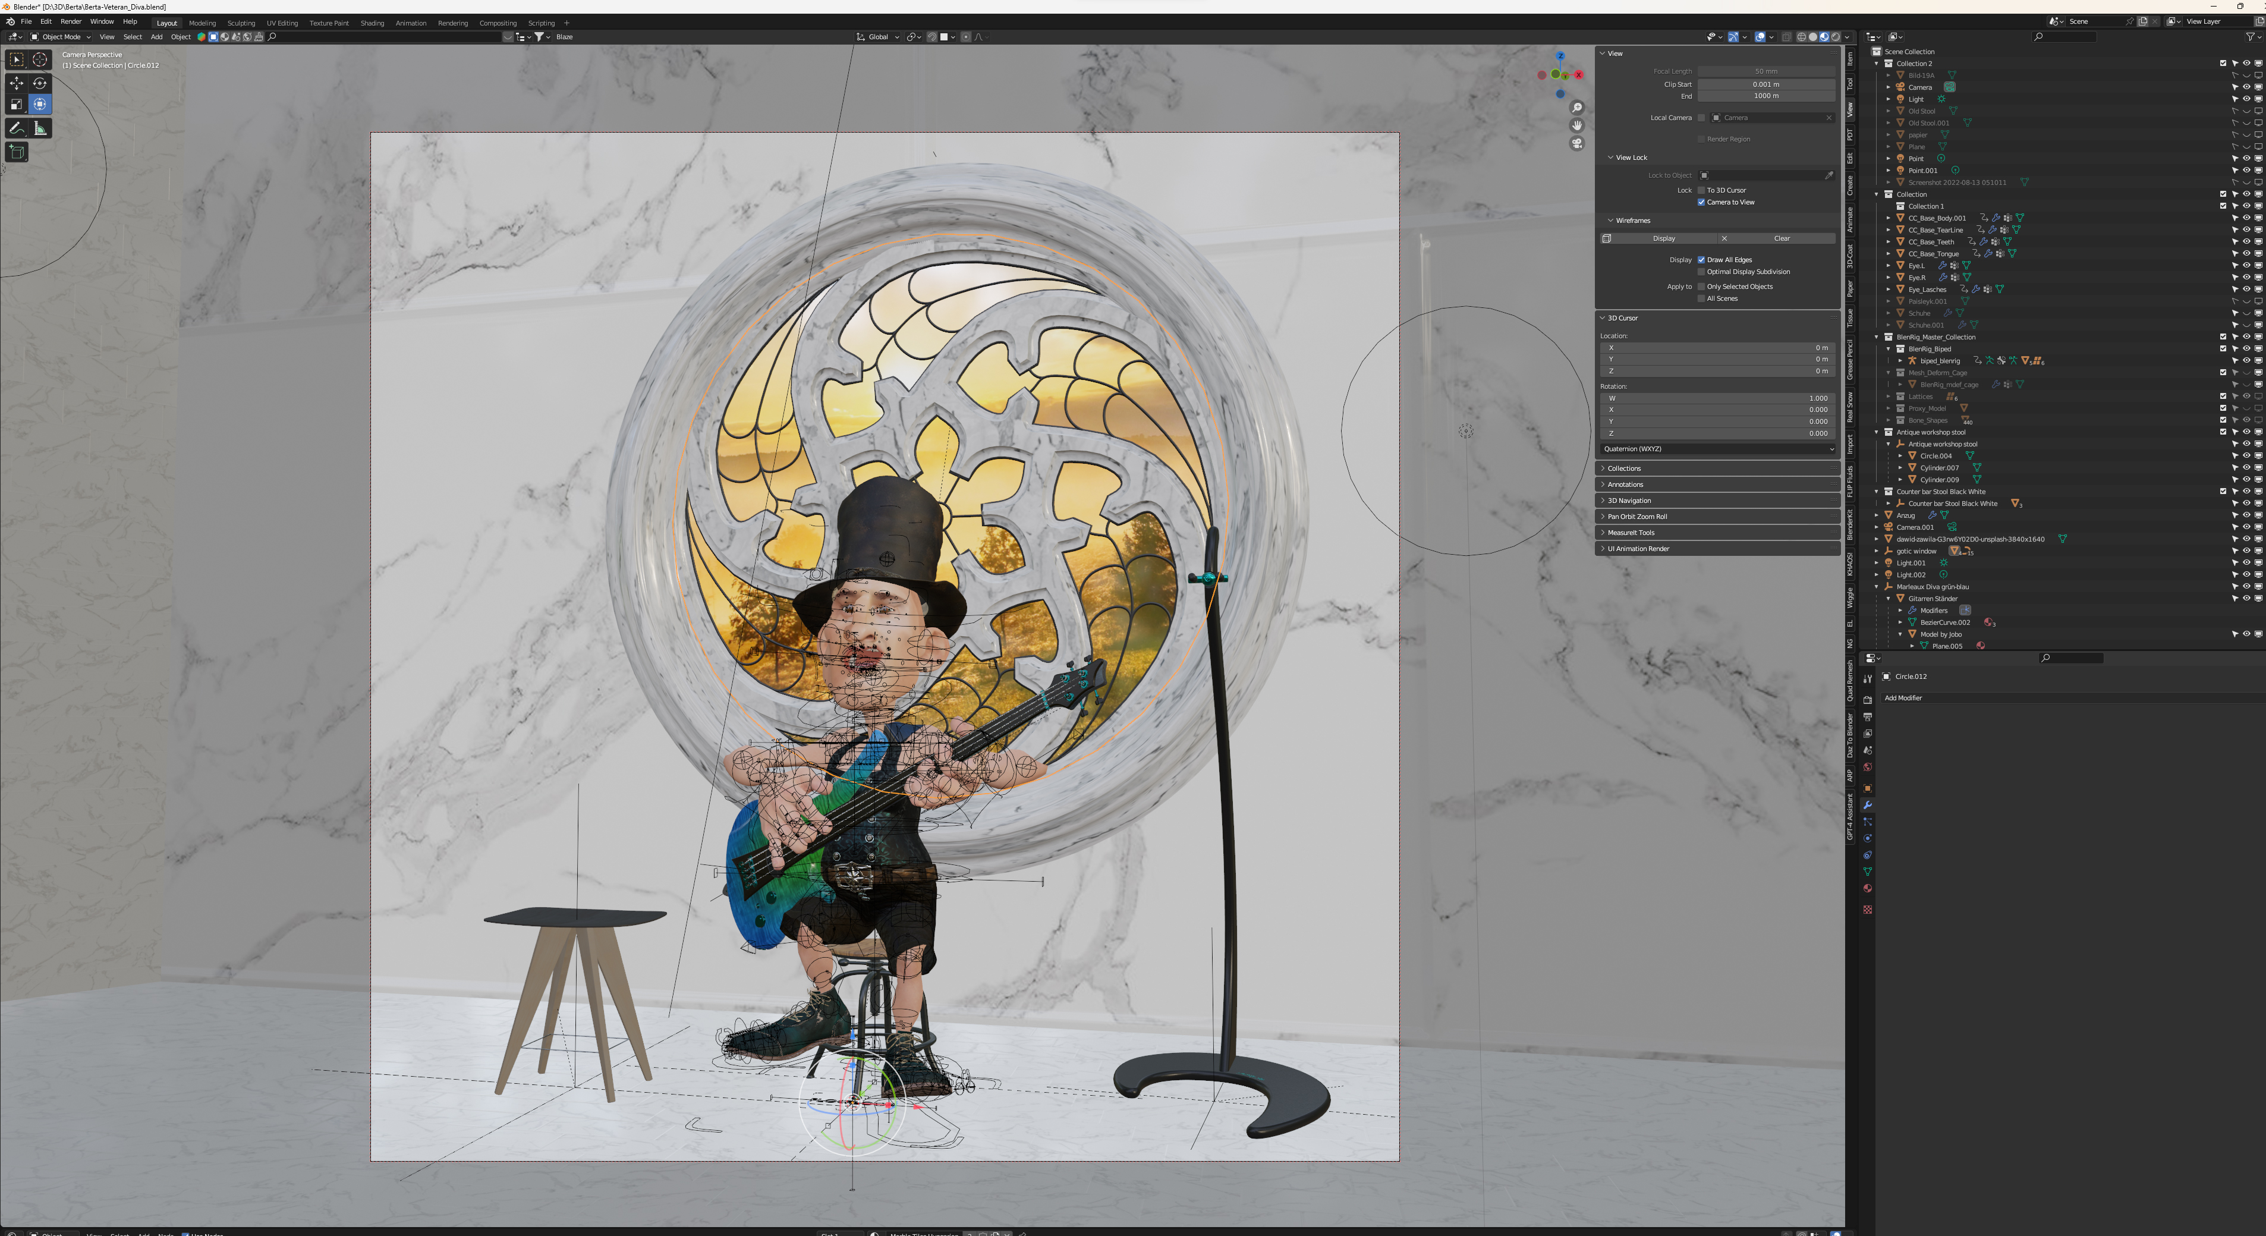
Task: Adjust the Clip Start value field
Action: (1765, 84)
